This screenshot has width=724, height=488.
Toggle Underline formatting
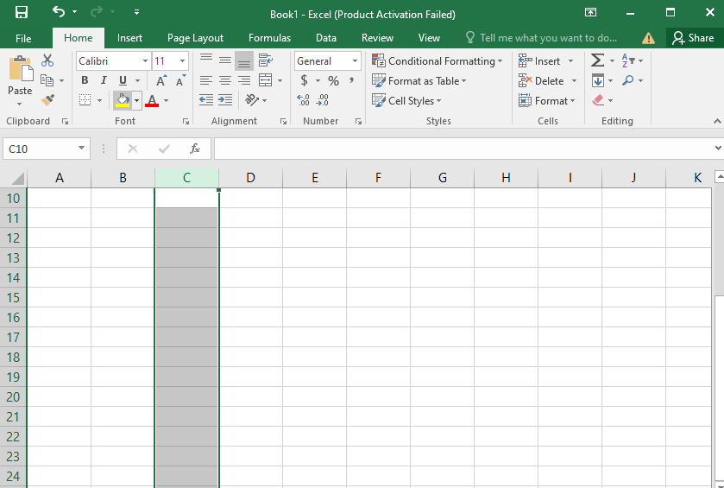coord(123,80)
